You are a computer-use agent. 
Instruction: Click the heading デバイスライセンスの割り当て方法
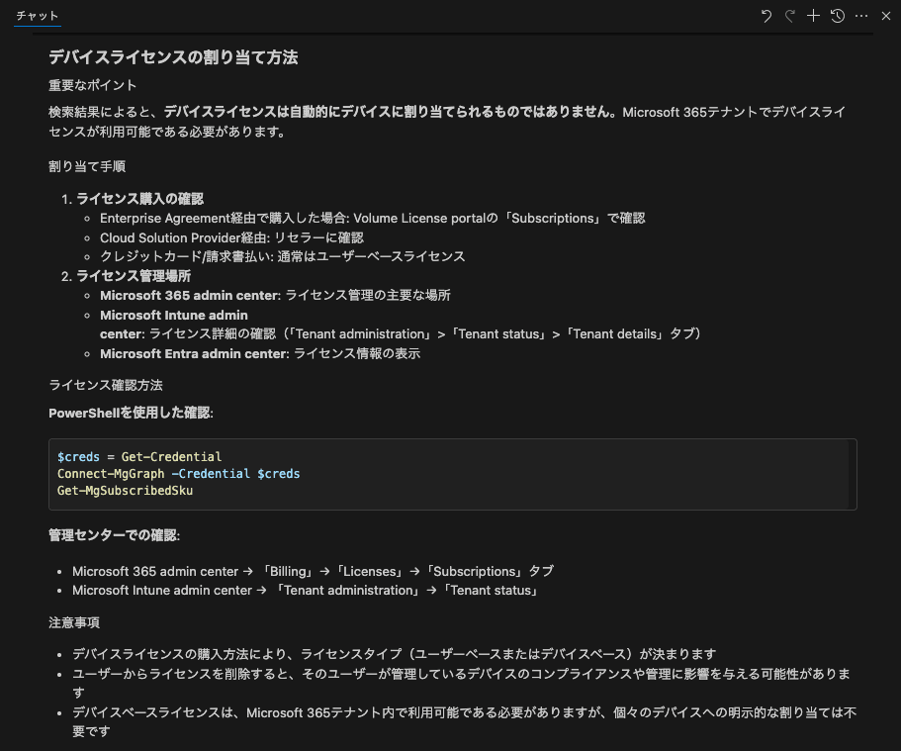click(x=173, y=57)
